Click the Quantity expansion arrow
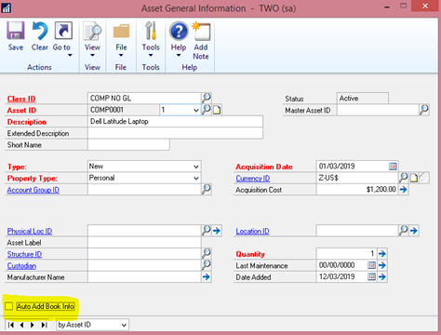The width and height of the screenshot is (441, 335). [x=382, y=253]
